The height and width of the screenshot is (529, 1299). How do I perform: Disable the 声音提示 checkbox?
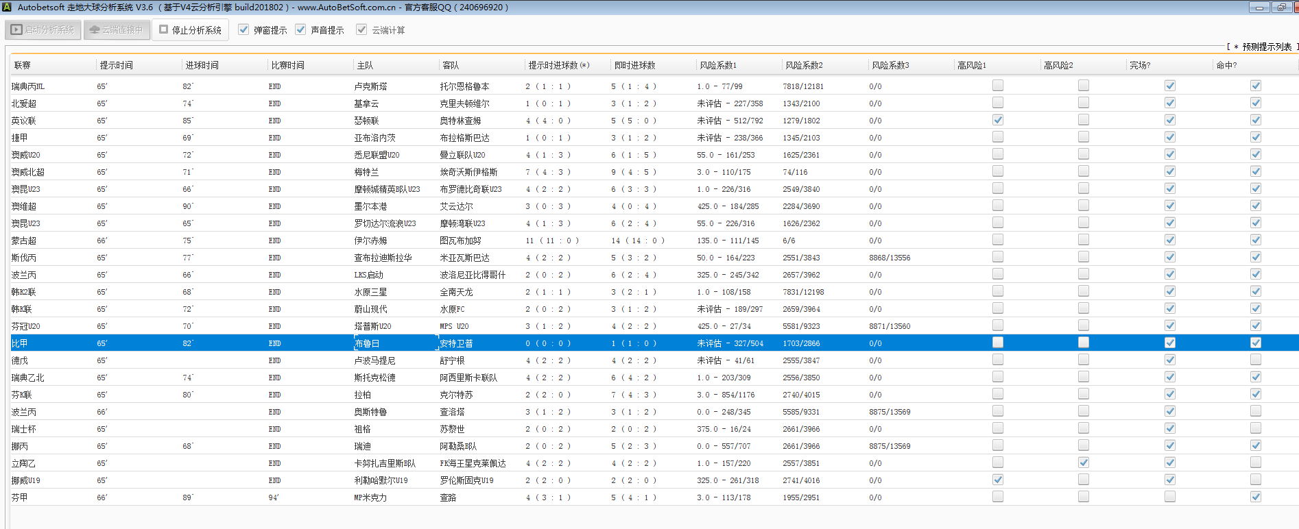tap(300, 29)
